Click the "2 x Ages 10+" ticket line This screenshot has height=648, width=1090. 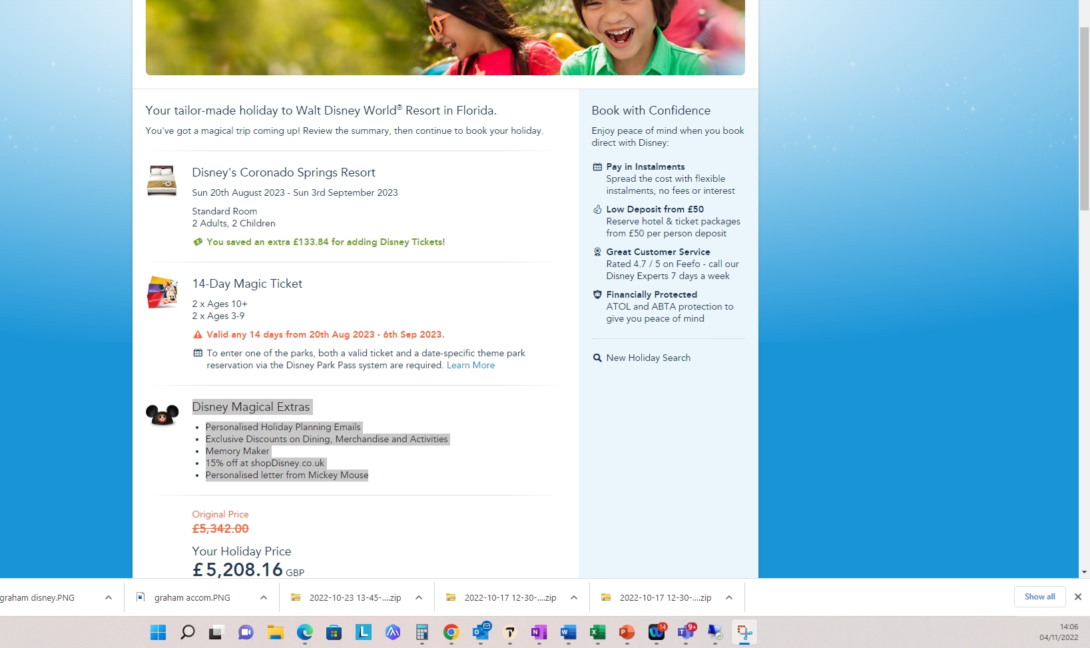point(220,304)
